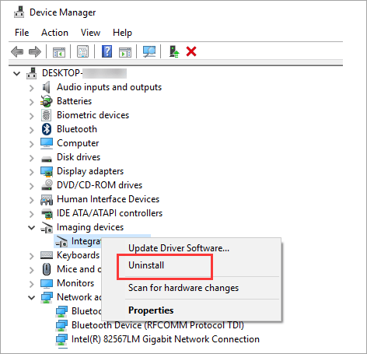Select Bluetooth Device (RFCOMM Protocol TDI)
The height and width of the screenshot is (354, 367).
(x=158, y=325)
